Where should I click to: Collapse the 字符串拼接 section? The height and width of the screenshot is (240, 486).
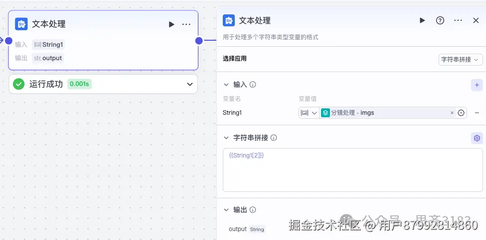click(x=226, y=138)
